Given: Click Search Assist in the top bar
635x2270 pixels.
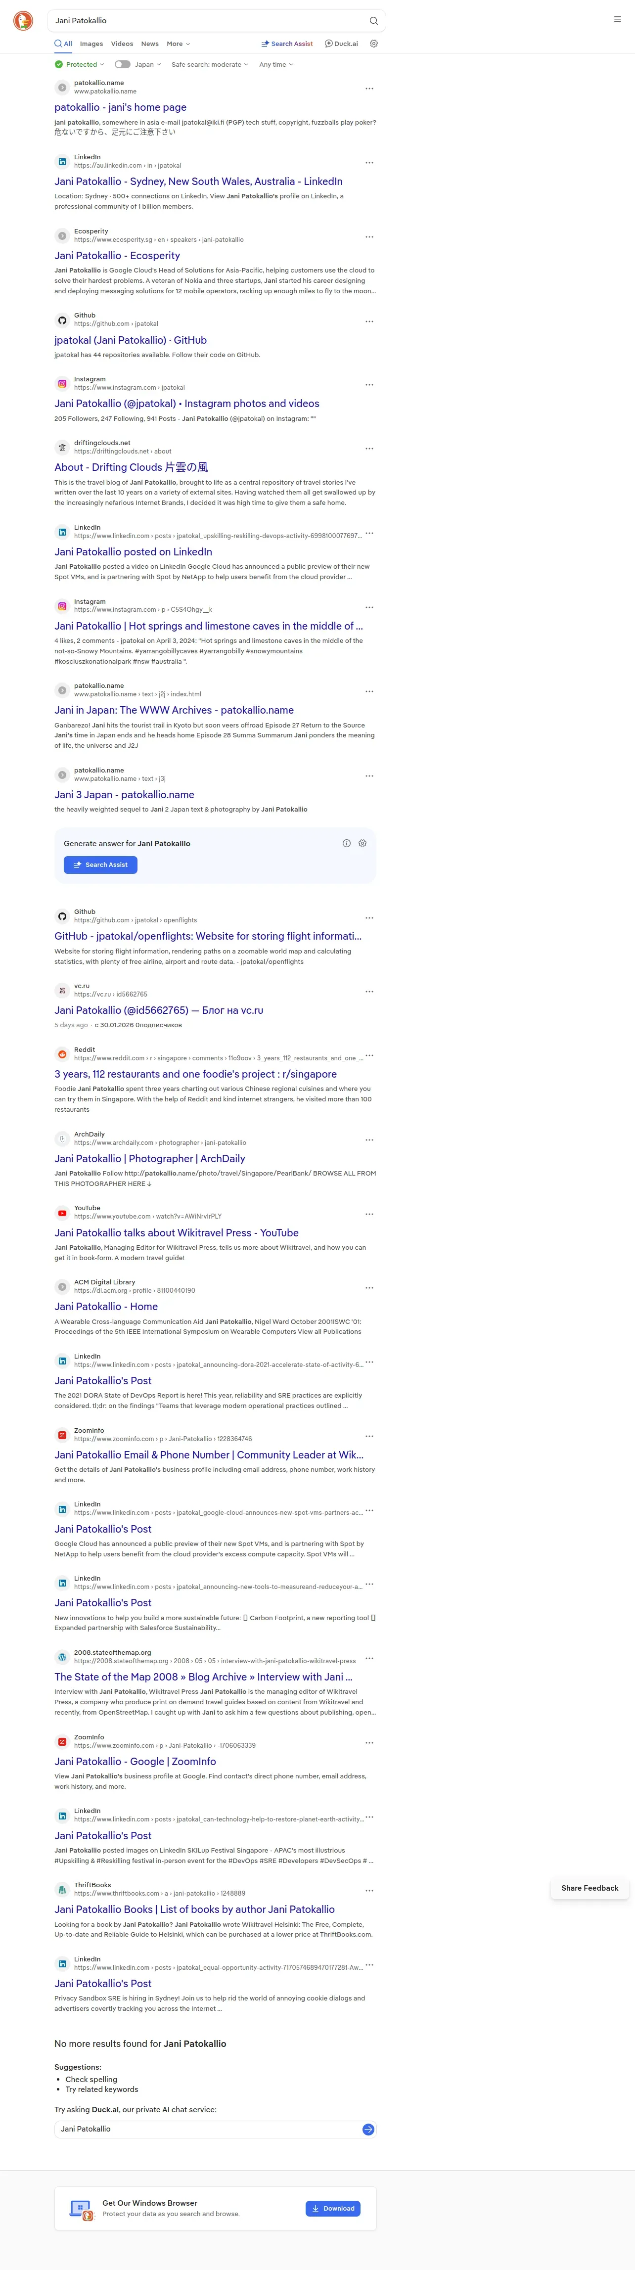Looking at the screenshot, I should tap(287, 43).
